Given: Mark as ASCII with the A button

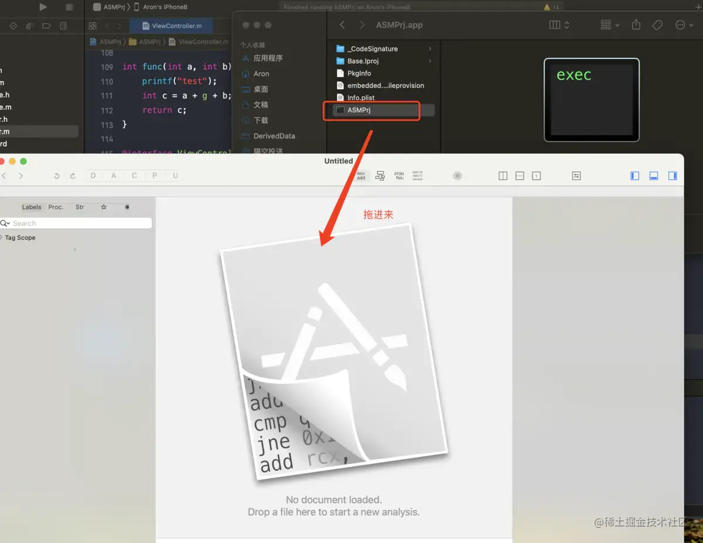Looking at the screenshot, I should (x=114, y=176).
